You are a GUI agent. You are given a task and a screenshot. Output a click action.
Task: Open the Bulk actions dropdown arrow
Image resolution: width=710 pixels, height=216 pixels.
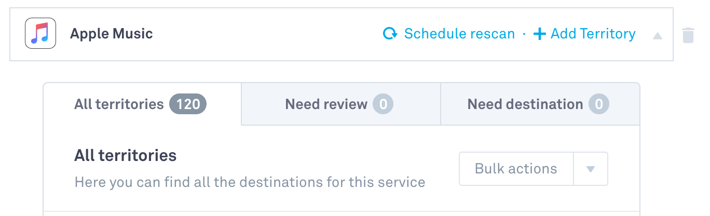590,169
